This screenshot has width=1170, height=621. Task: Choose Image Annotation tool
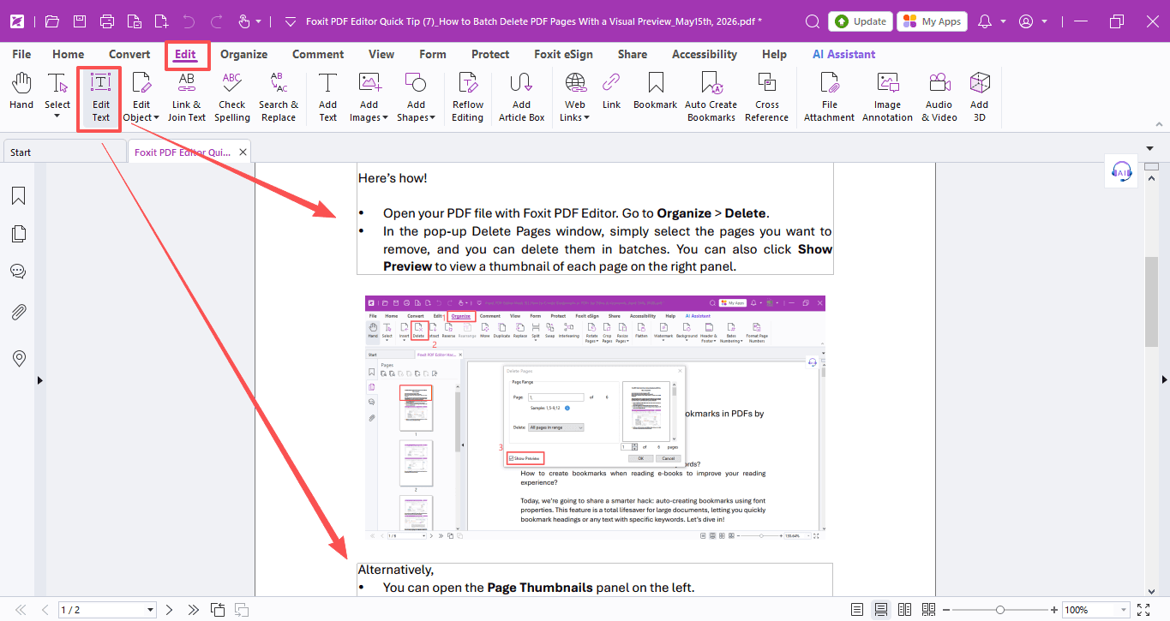887,98
